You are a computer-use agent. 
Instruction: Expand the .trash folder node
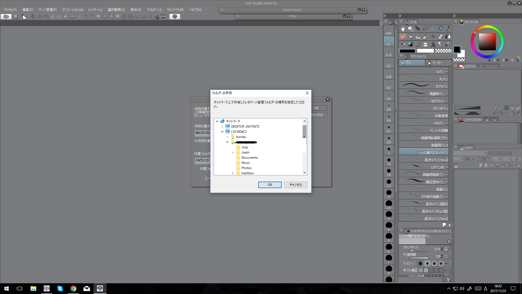(233, 152)
